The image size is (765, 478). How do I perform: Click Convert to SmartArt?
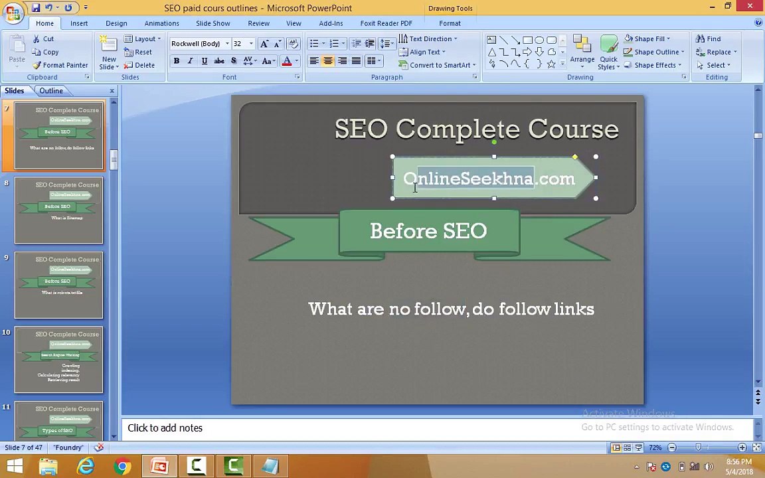click(x=437, y=65)
